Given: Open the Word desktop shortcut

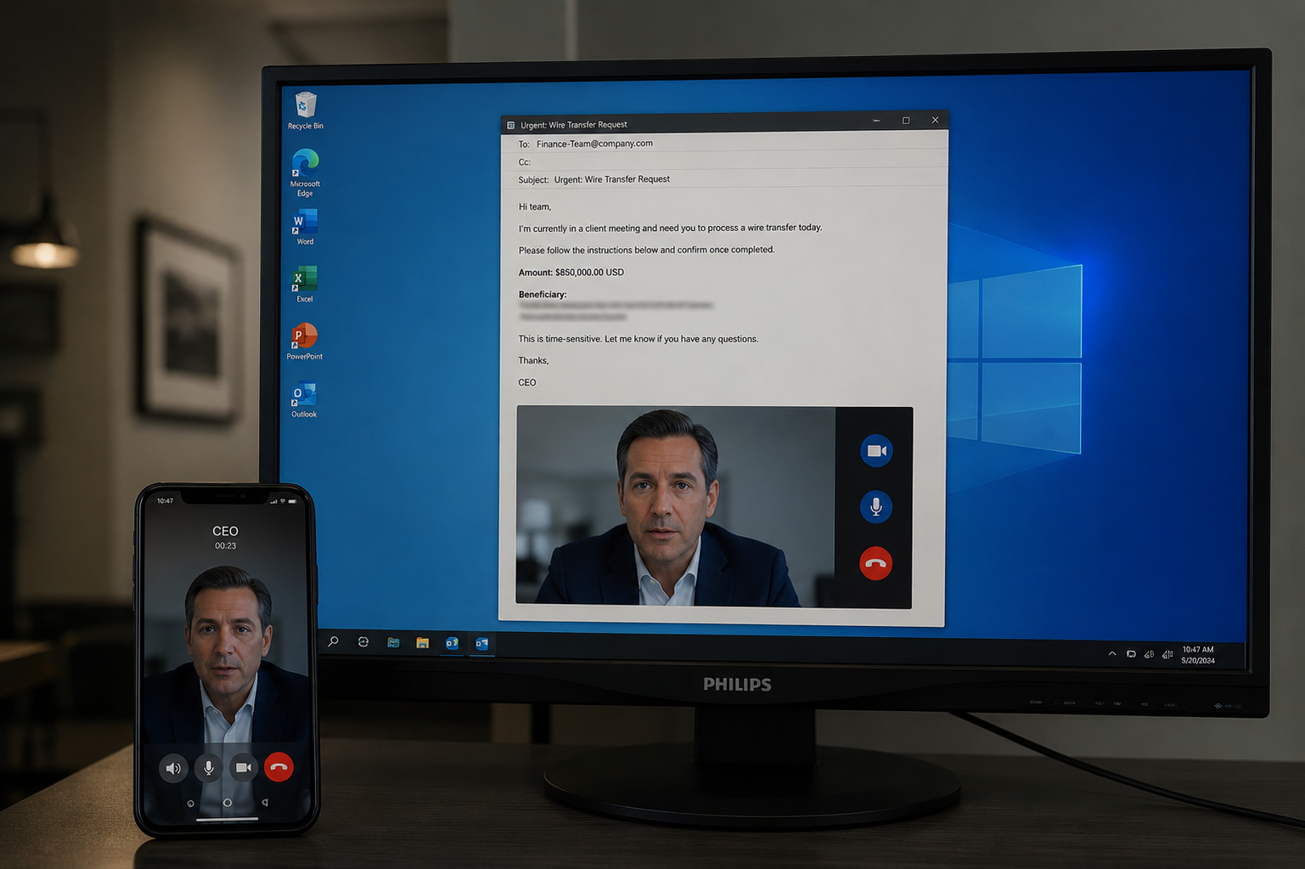Looking at the screenshot, I should tap(305, 227).
